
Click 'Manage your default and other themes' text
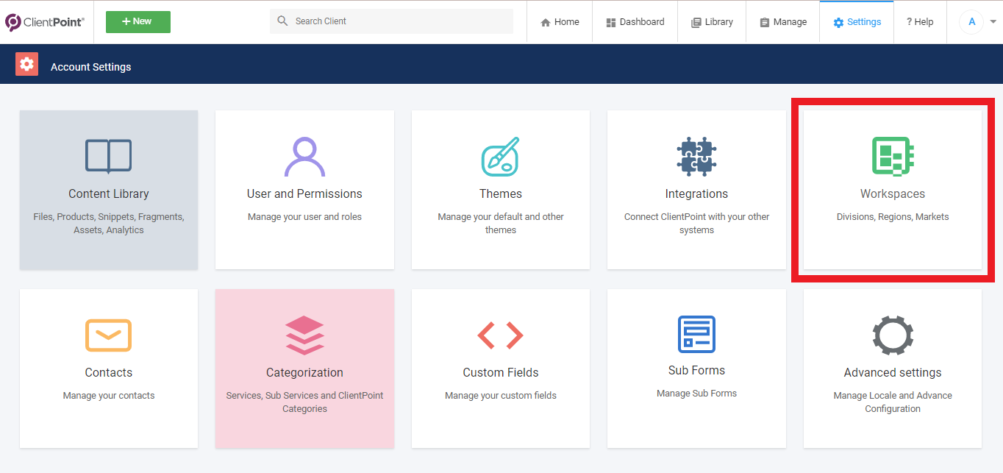tap(501, 224)
